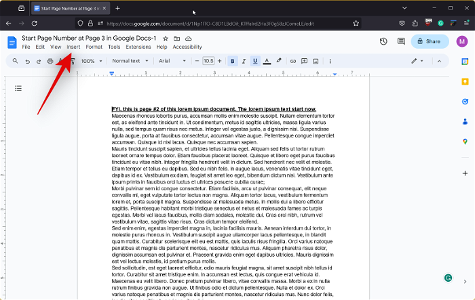Open Google Calendar side panel
The image size is (475, 300).
pyautogui.click(x=465, y=62)
